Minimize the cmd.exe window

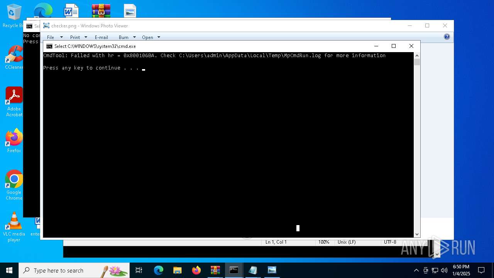point(376,46)
